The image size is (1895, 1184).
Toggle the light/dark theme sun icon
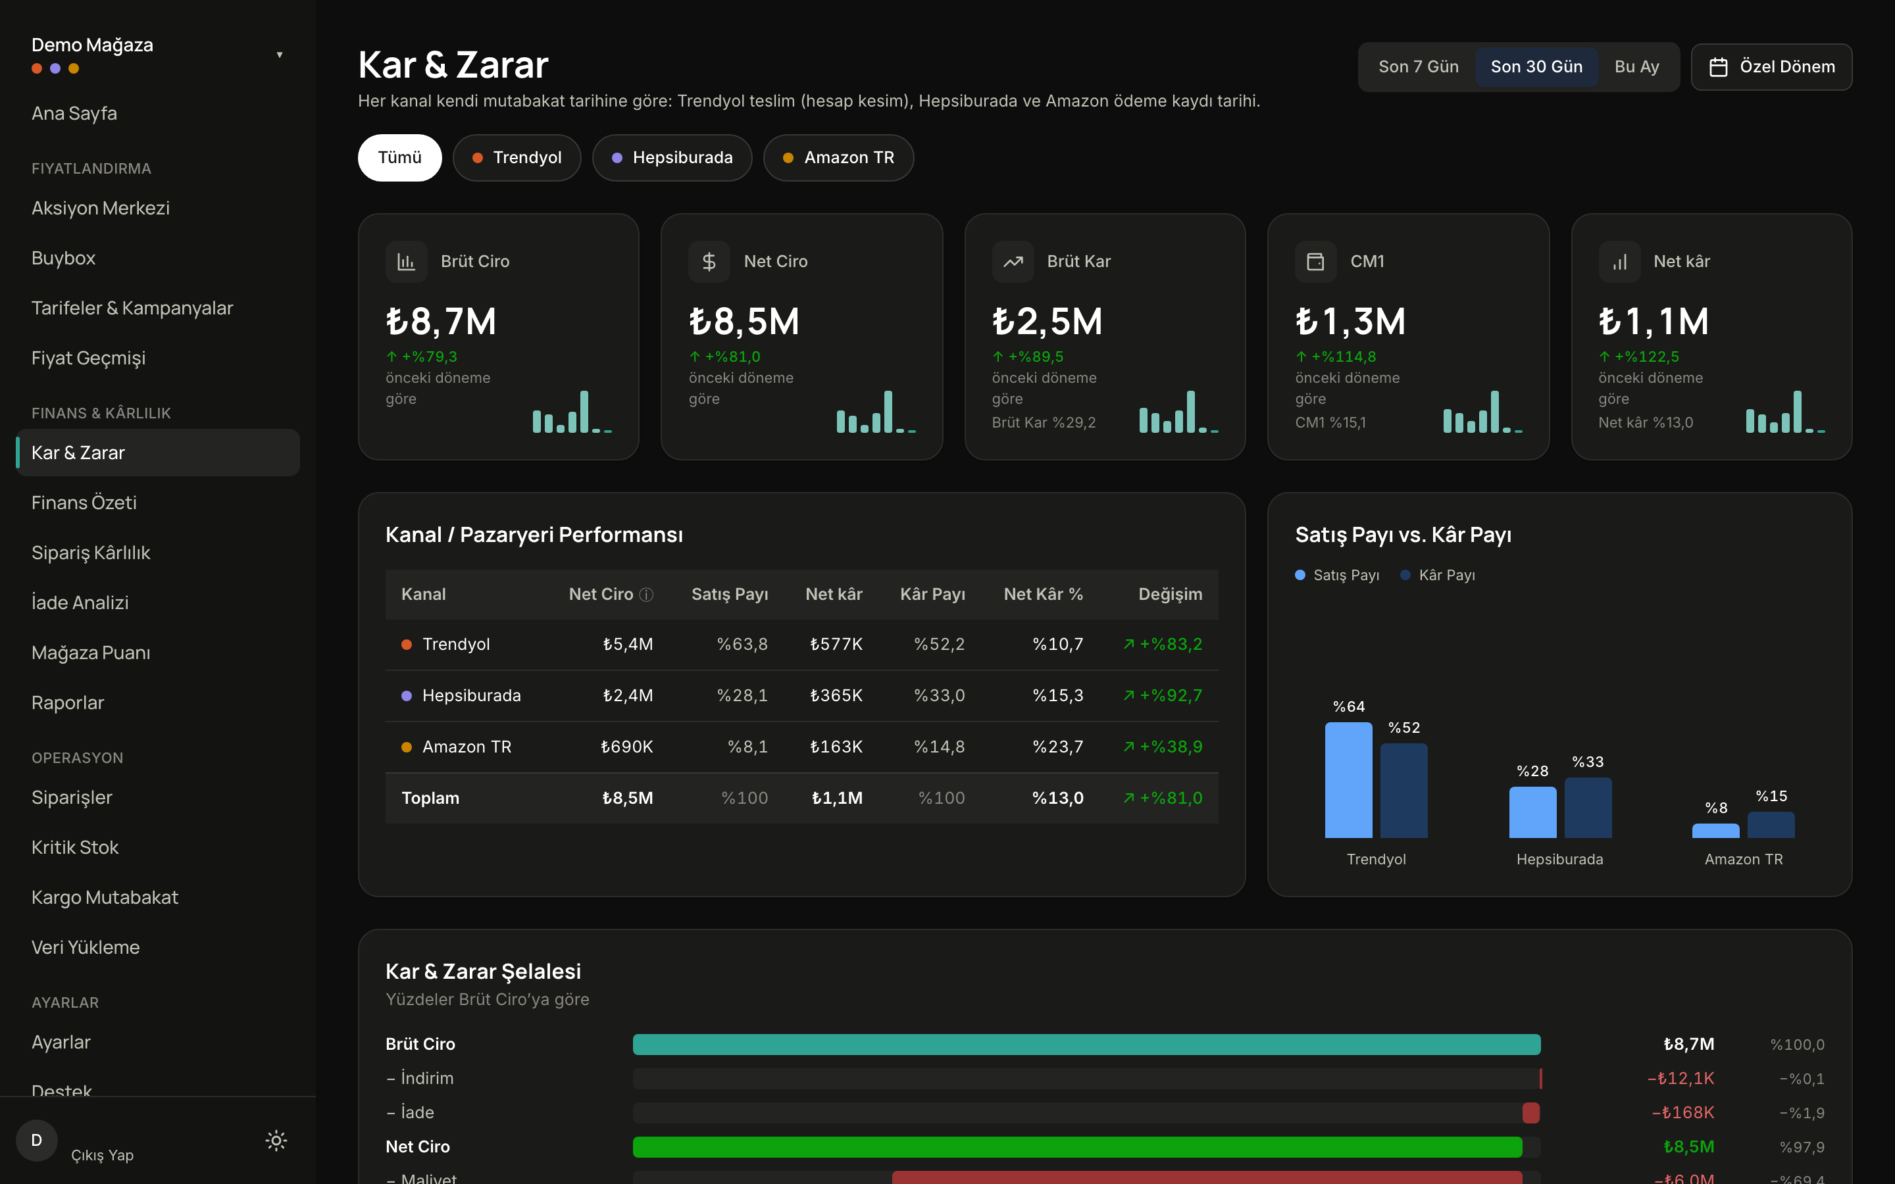pos(276,1140)
